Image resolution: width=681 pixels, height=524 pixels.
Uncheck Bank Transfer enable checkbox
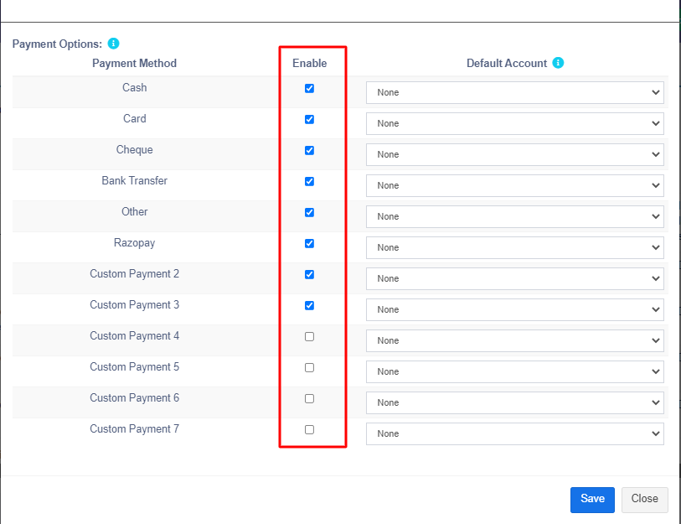pyautogui.click(x=309, y=181)
